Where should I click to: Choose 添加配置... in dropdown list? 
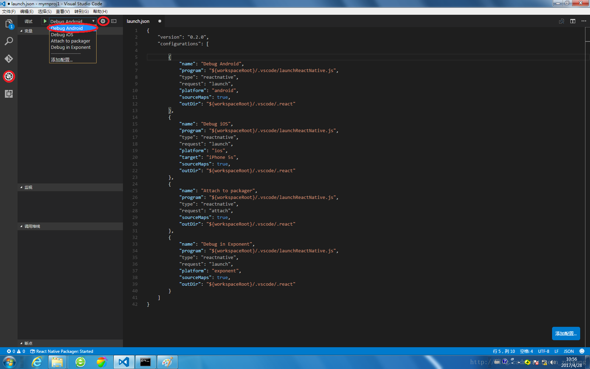click(x=73, y=60)
